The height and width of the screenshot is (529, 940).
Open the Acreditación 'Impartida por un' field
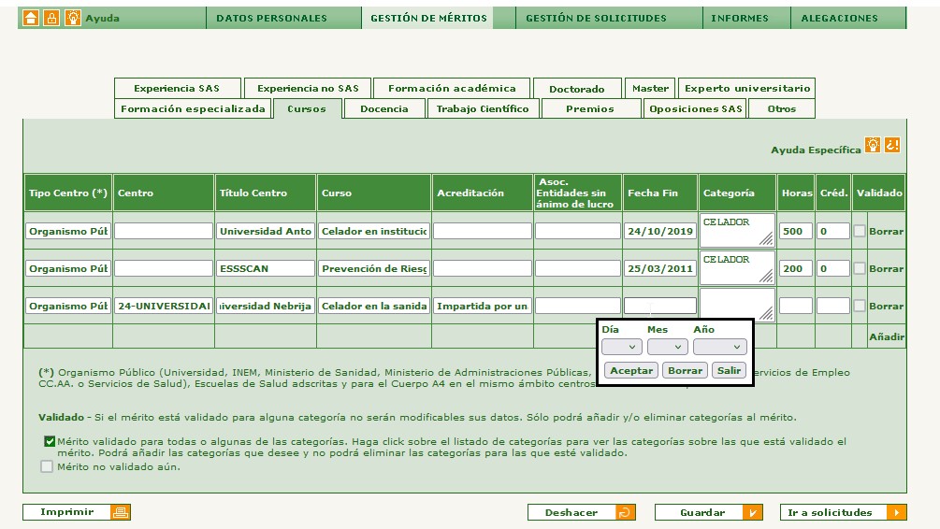point(482,307)
